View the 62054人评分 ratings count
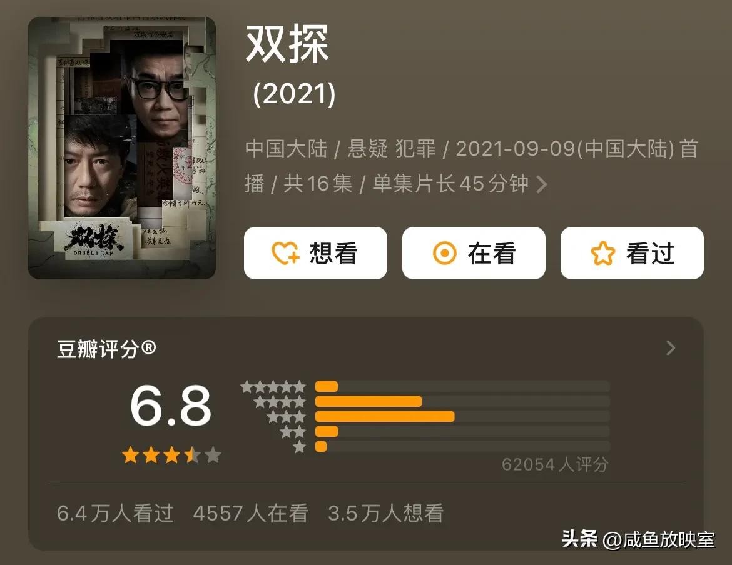Screen dimensions: 732x565 point(555,464)
